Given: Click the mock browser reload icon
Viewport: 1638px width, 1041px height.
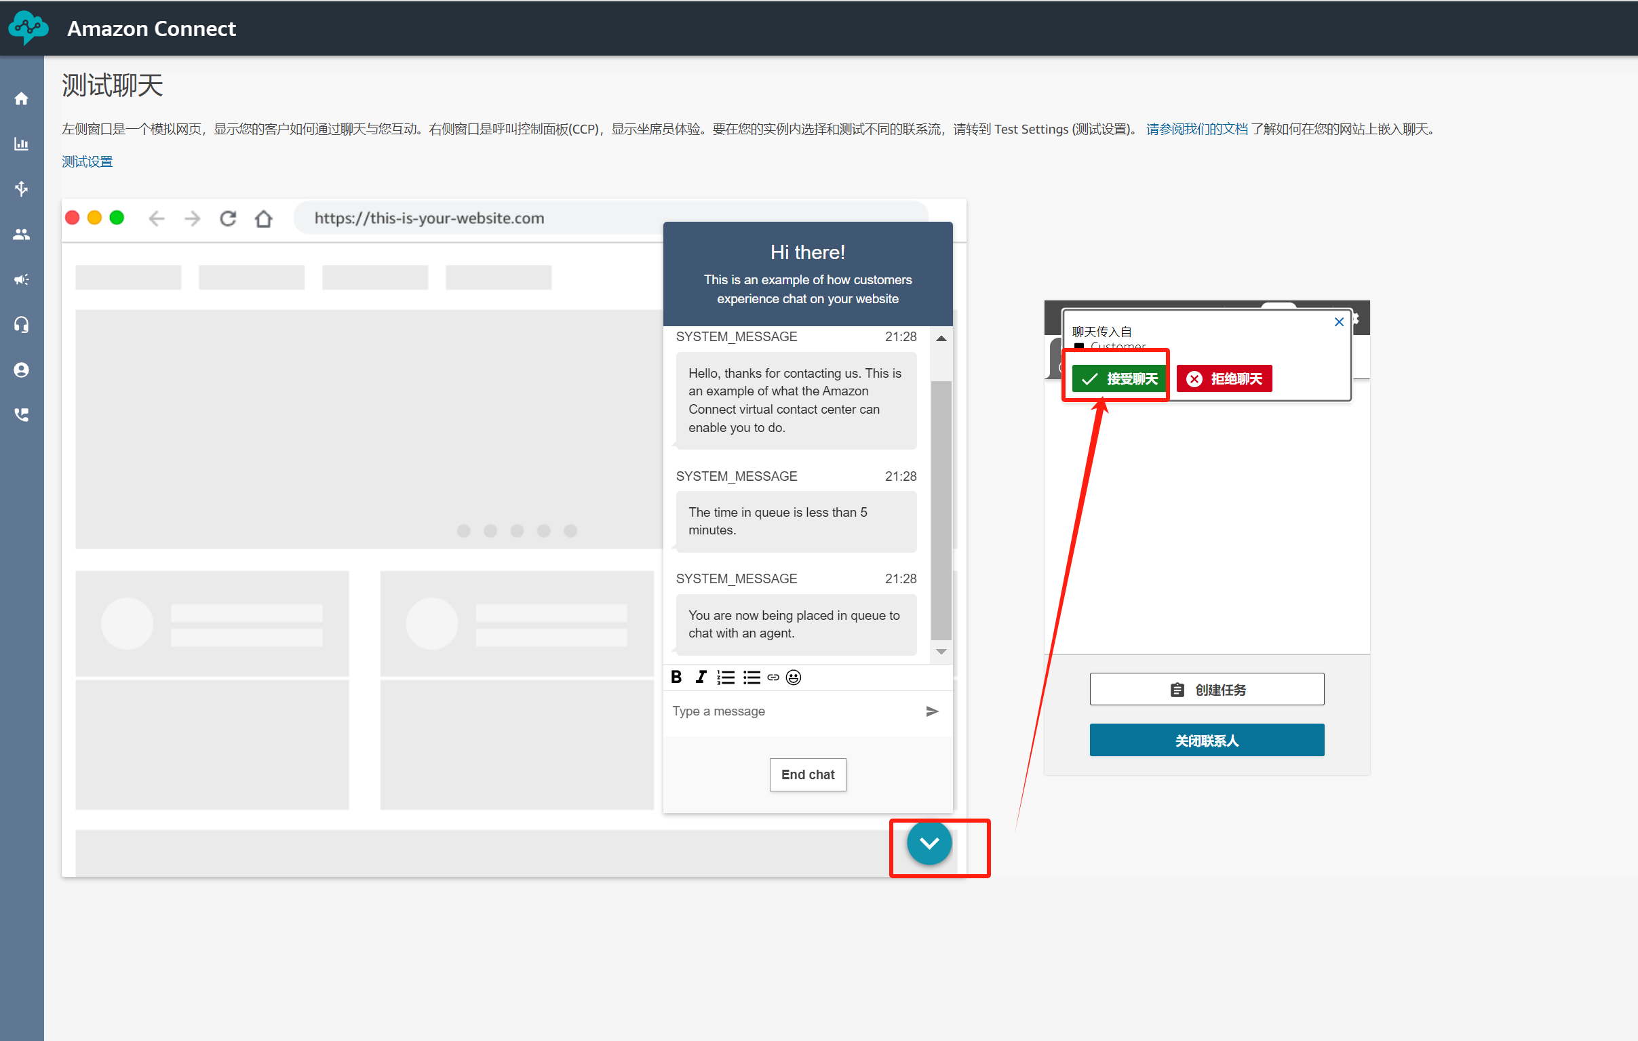Looking at the screenshot, I should click(228, 218).
